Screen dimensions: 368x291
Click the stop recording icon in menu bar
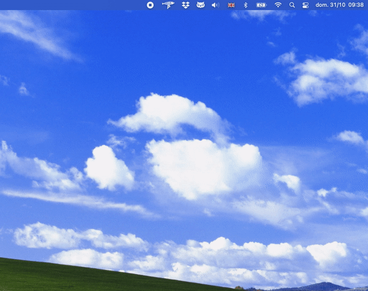pyautogui.click(x=150, y=5)
